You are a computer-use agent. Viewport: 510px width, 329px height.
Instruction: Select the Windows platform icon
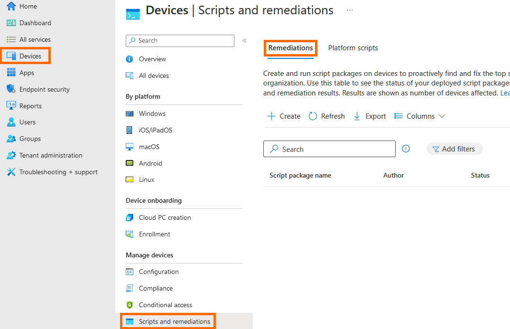129,113
